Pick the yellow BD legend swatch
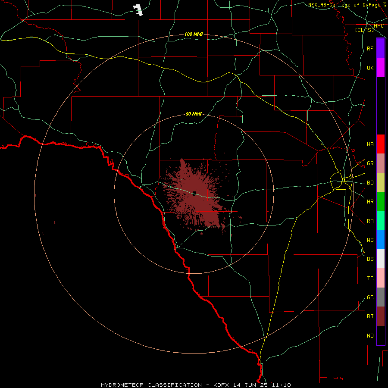 (381, 183)
